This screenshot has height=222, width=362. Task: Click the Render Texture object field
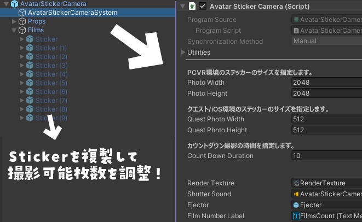point(327,183)
